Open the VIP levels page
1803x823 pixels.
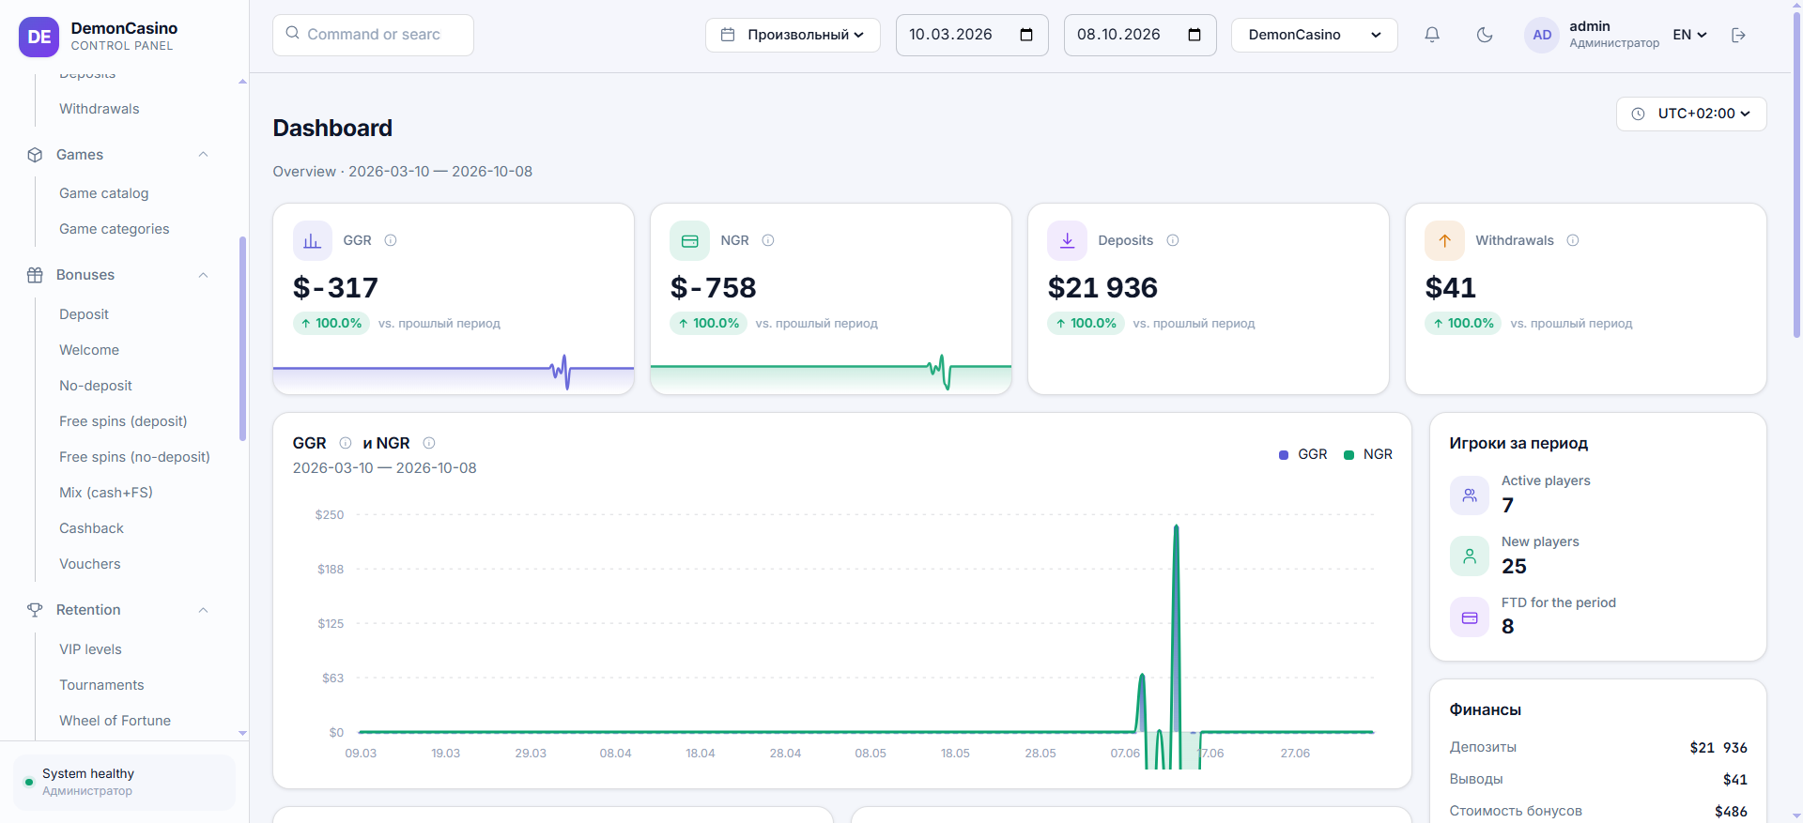(x=91, y=649)
